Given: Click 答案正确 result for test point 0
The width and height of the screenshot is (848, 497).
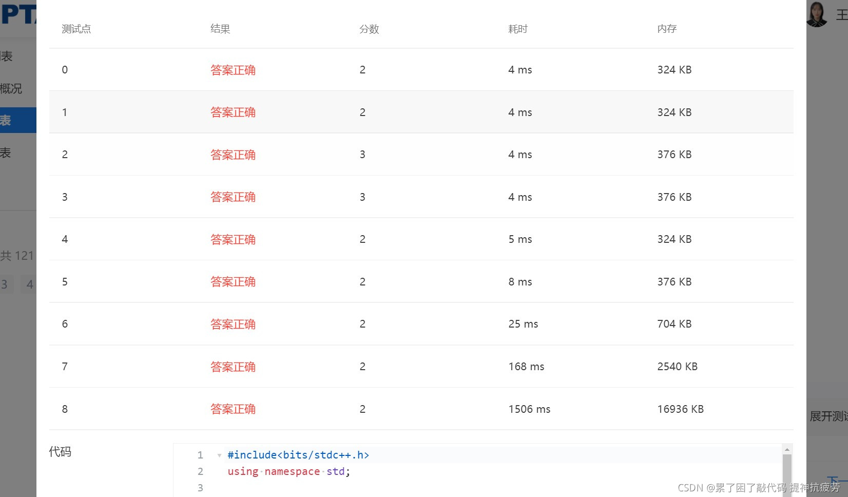Looking at the screenshot, I should pyautogui.click(x=233, y=70).
